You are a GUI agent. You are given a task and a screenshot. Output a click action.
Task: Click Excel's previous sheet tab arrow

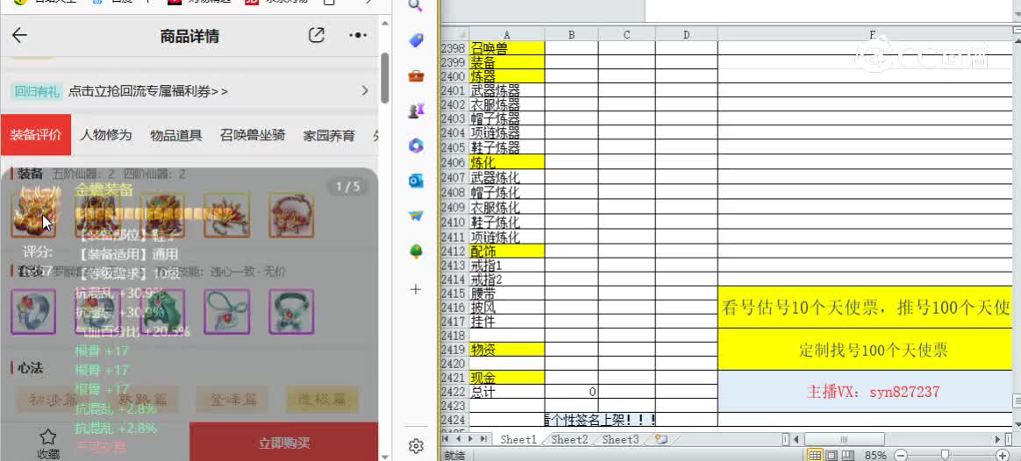coord(459,440)
